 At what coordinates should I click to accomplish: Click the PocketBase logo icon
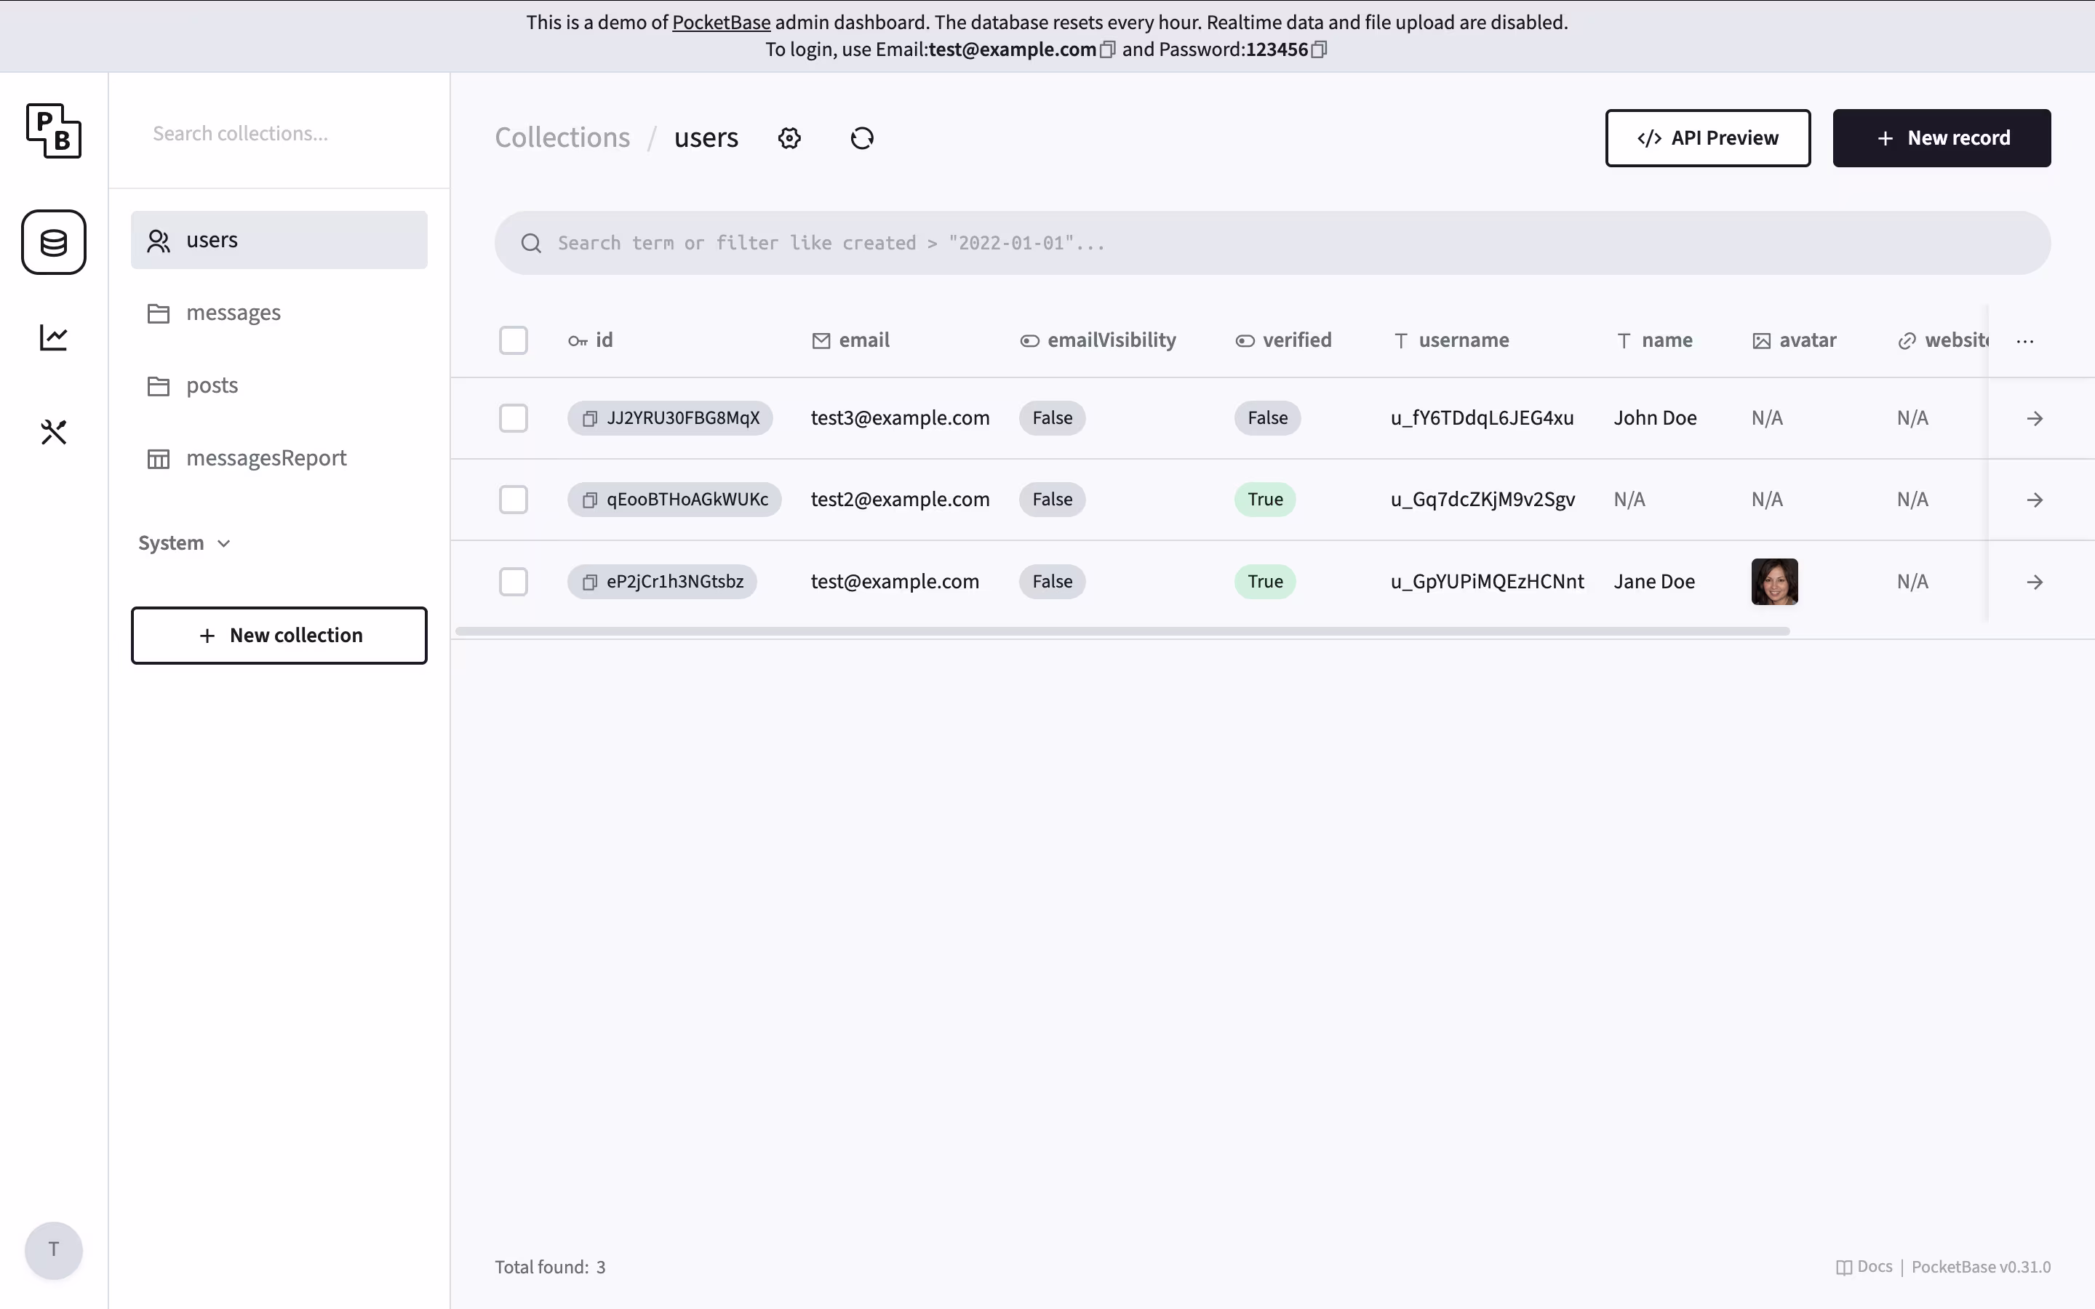[54, 131]
